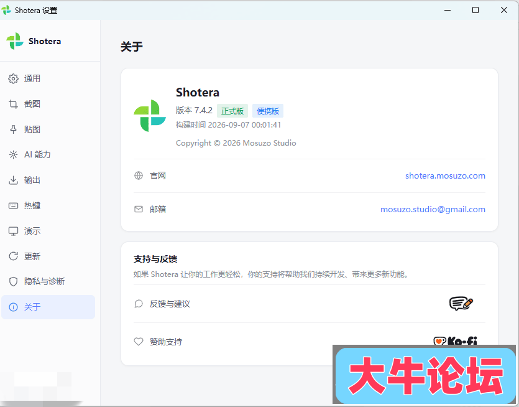Click the envelope icon beside 邮箱
The image size is (519, 407).
(139, 209)
